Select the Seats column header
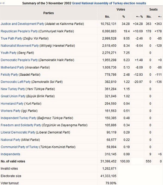The width and height of the screenshot is (163, 185). [153, 10]
